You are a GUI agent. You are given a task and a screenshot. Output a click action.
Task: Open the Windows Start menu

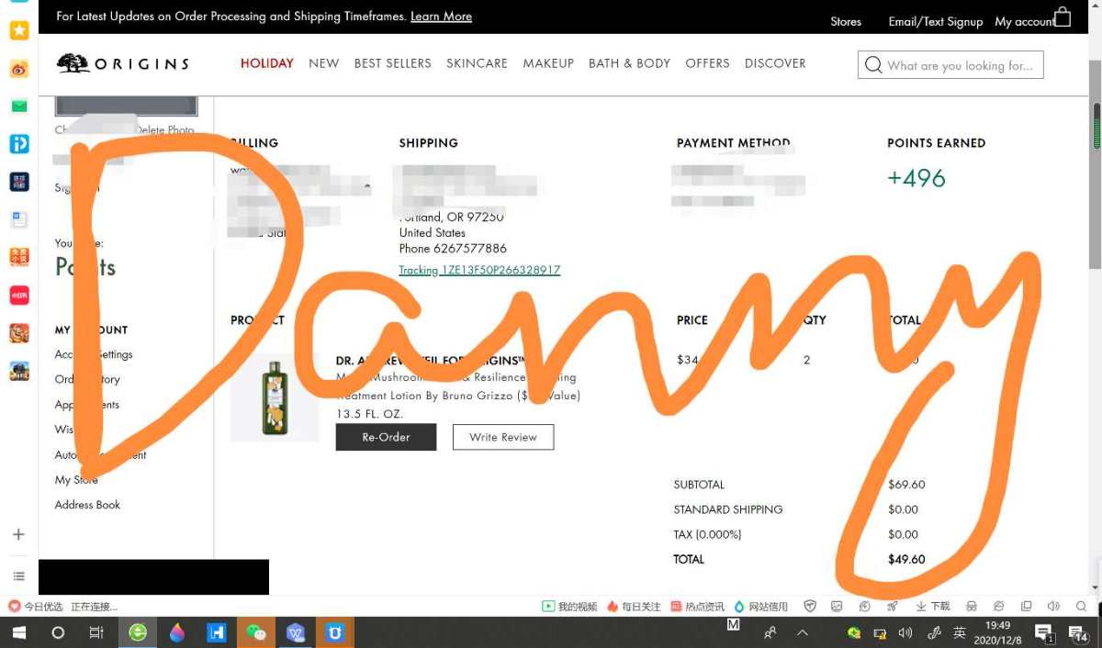point(18,632)
